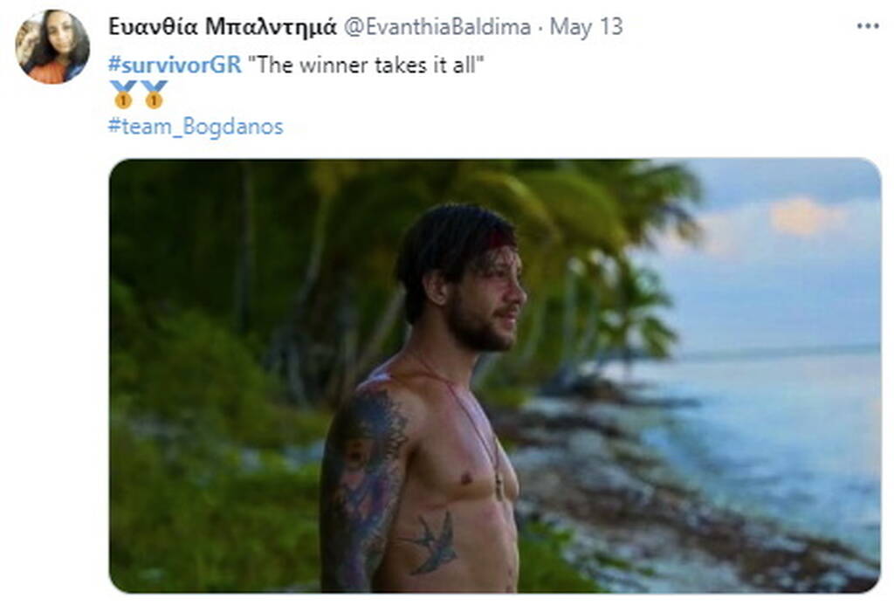Click the necklace pendant on the man's chest
The width and height of the screenshot is (894, 605).
click(x=499, y=487)
